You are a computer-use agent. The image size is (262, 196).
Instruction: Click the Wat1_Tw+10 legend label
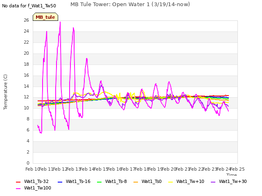tap(190, 181)
